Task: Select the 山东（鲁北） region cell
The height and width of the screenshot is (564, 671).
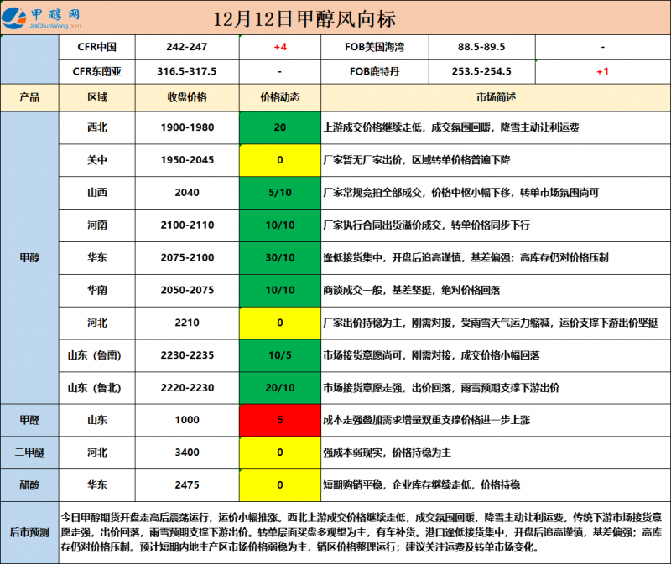Action: (x=97, y=388)
